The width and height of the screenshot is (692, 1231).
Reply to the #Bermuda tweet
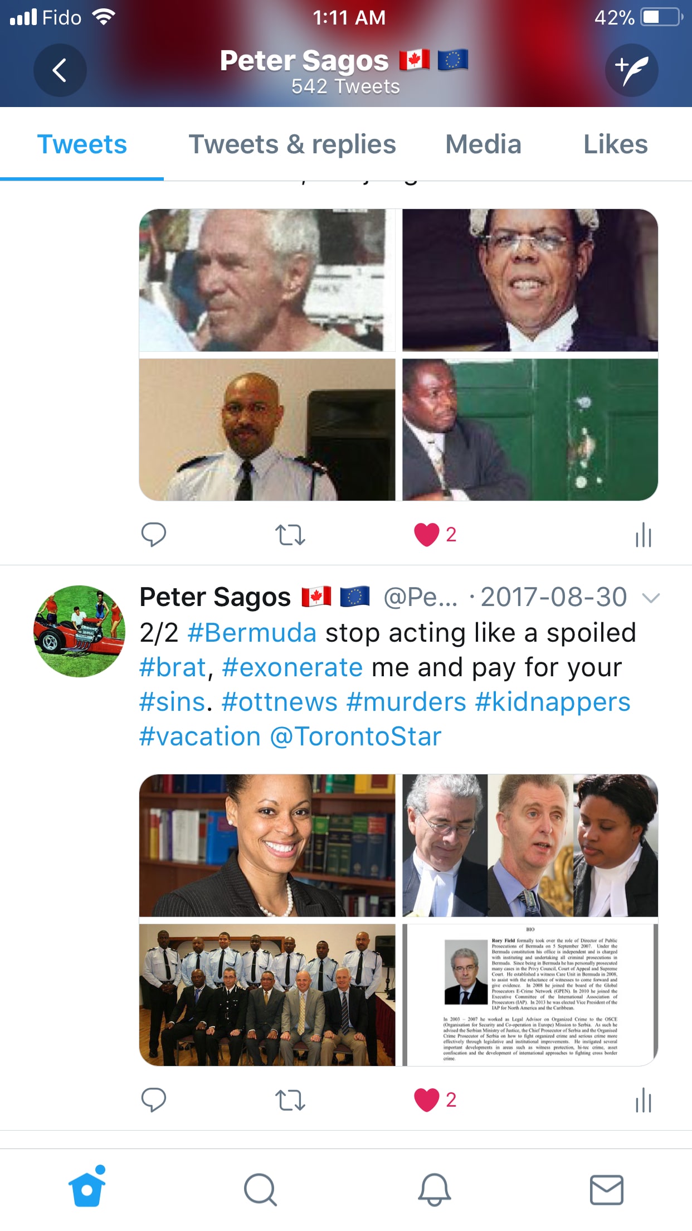coord(154,1099)
